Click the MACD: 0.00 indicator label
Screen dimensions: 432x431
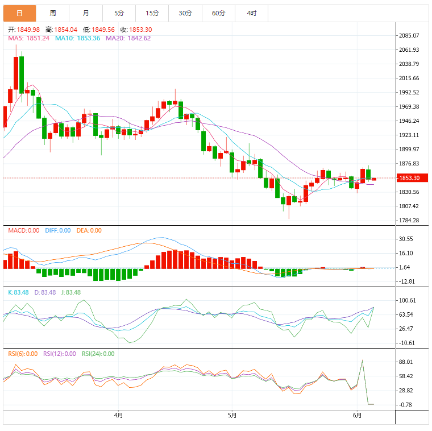pyautogui.click(x=24, y=230)
